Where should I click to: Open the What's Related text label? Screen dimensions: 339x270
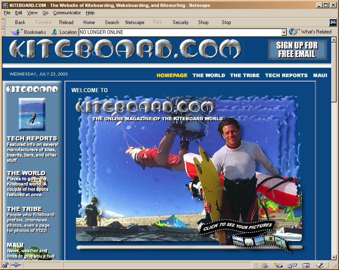click(x=316, y=32)
